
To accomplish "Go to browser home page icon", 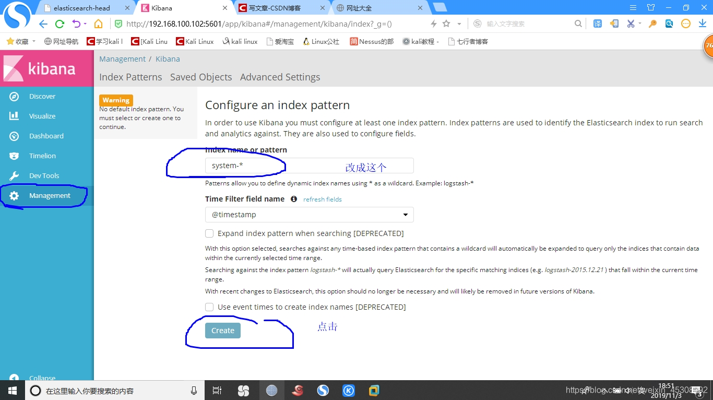I will 98,24.
